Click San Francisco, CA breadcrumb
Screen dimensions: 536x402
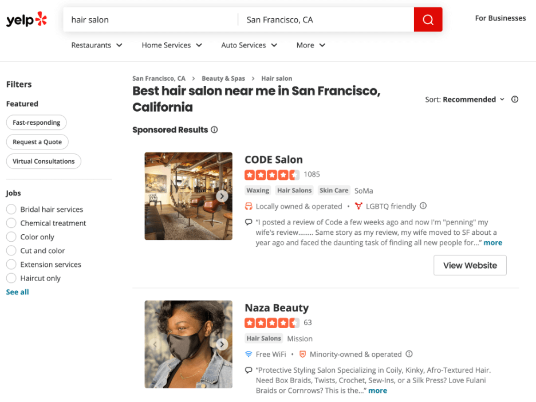click(x=159, y=78)
